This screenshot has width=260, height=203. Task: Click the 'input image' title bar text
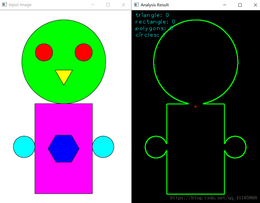click(20, 5)
